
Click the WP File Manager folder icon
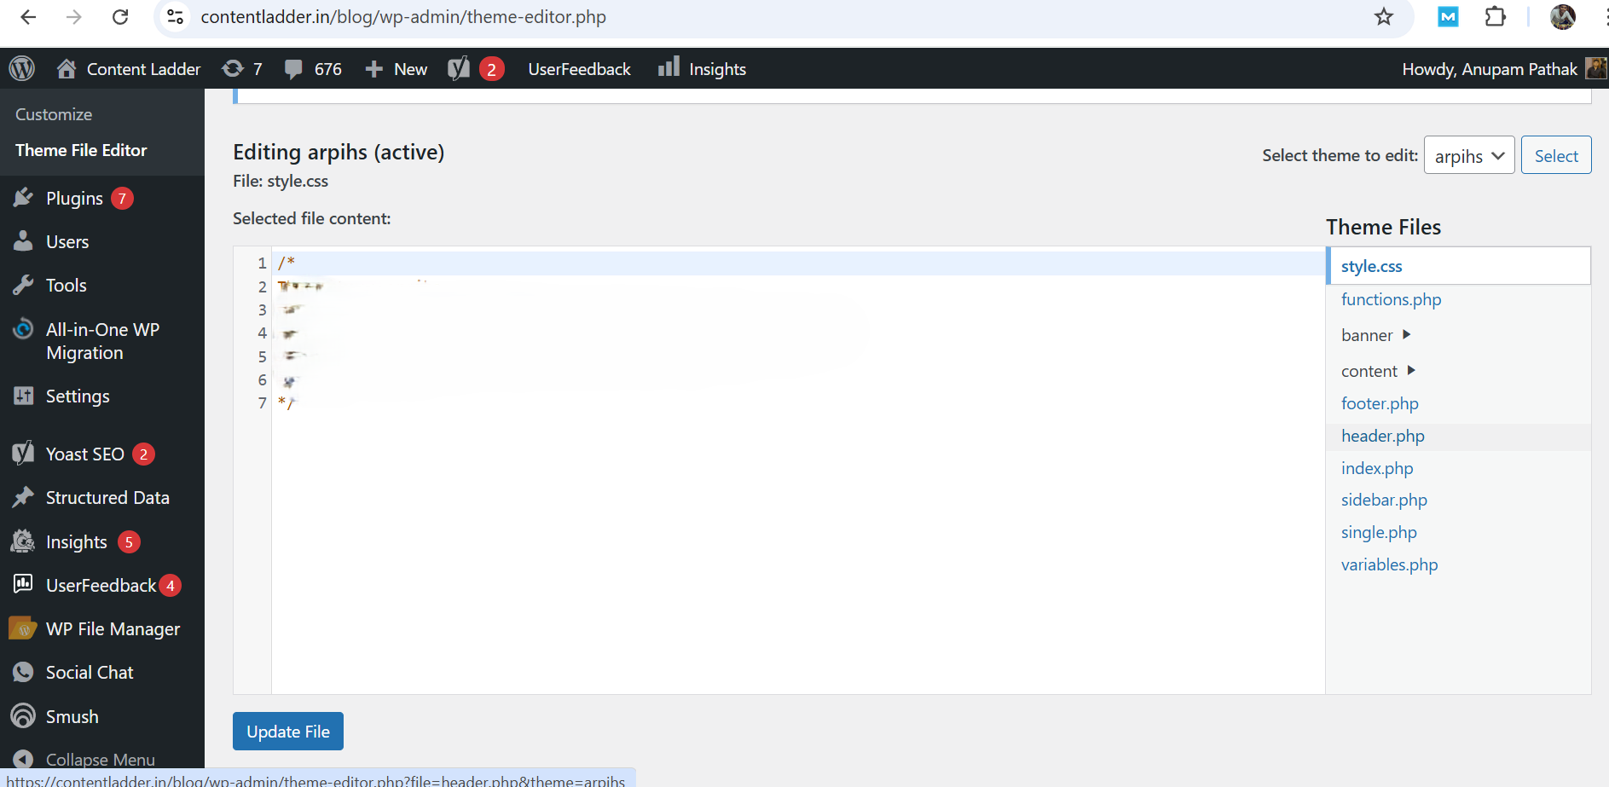point(23,628)
